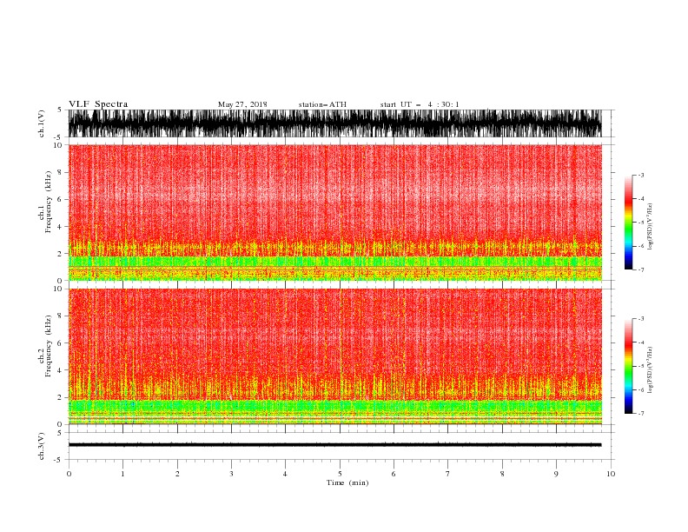The height and width of the screenshot is (532, 688).
Task: Click the '10' kHz tick of ch.2 spectrogram
Action: click(x=57, y=289)
